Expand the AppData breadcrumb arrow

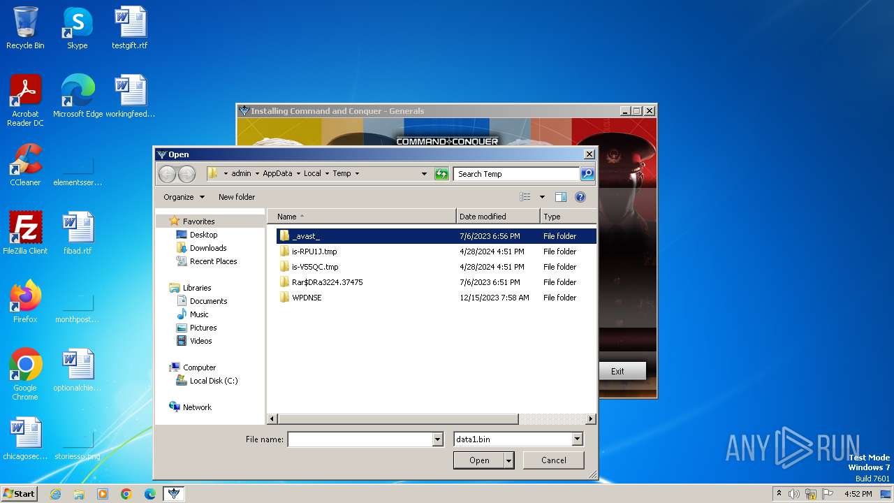tap(298, 174)
